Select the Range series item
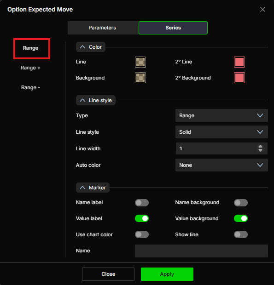The width and height of the screenshot is (274, 285). click(x=30, y=48)
